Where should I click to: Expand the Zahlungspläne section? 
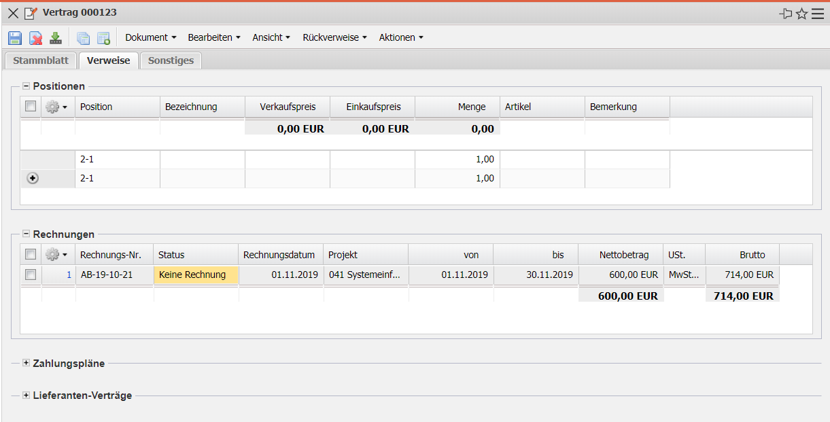[x=26, y=363]
